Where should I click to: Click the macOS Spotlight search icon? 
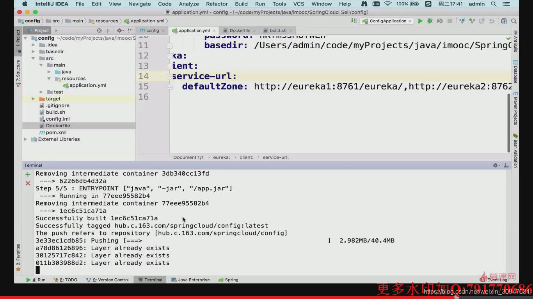[494, 4]
